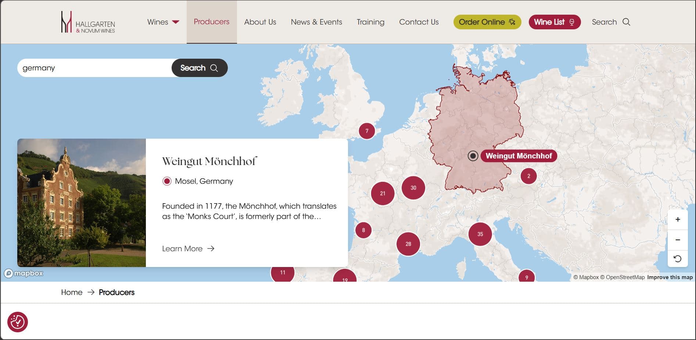Open Contact Us page
This screenshot has height=340, width=696.
(x=419, y=22)
